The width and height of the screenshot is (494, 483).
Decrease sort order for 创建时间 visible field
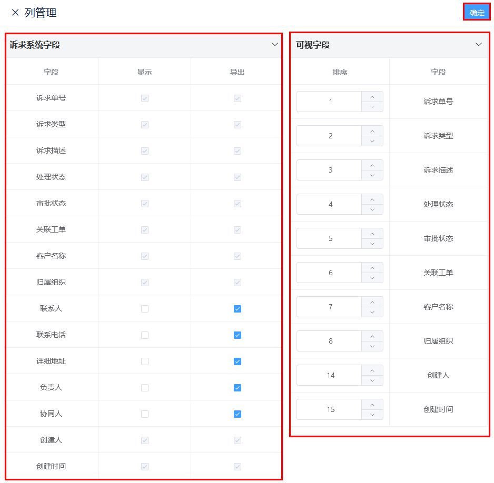click(x=372, y=415)
